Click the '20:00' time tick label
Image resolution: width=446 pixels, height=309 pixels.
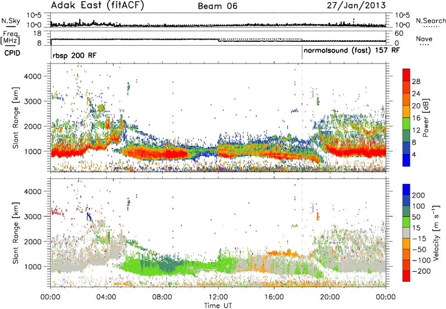pos(329,297)
